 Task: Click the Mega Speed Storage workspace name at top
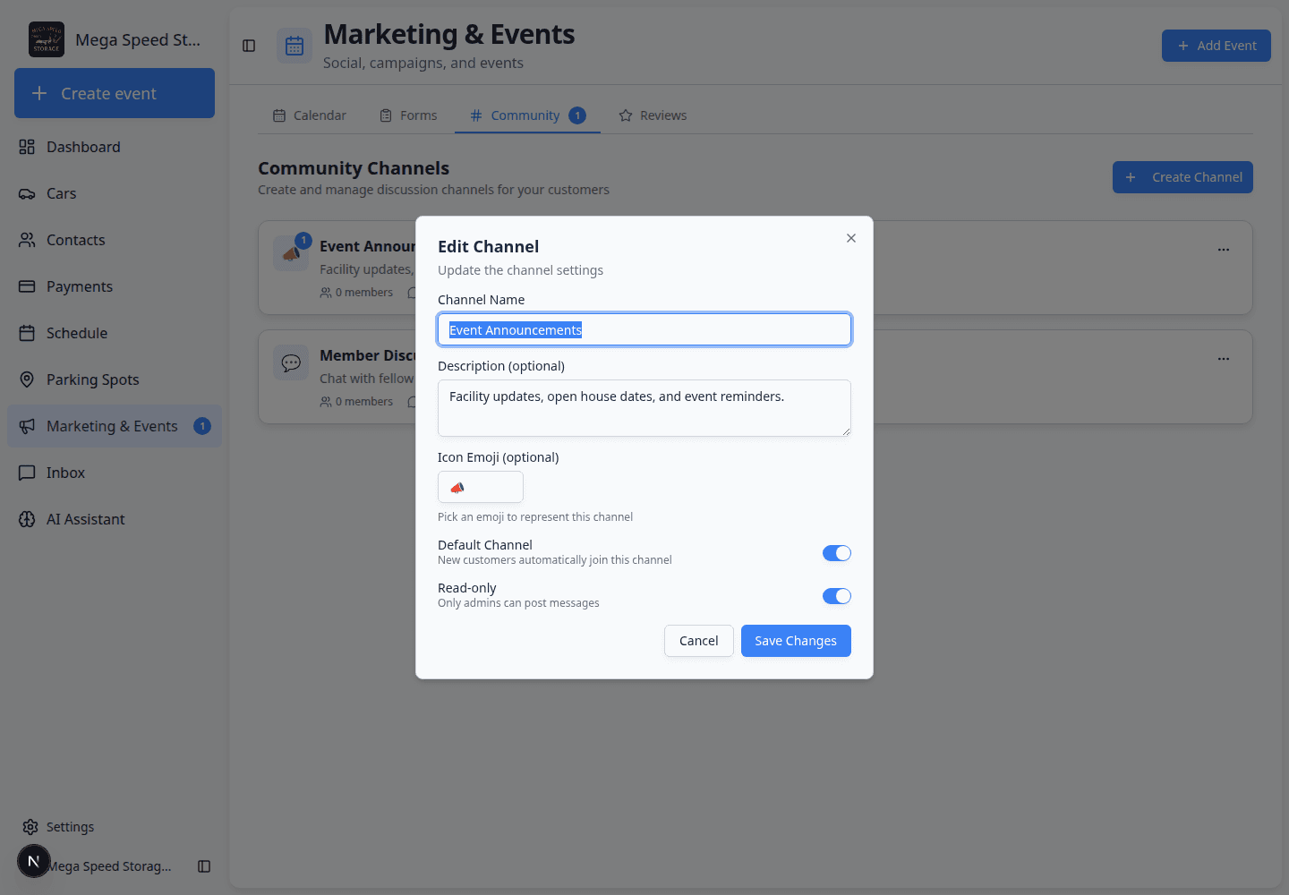[138, 40]
